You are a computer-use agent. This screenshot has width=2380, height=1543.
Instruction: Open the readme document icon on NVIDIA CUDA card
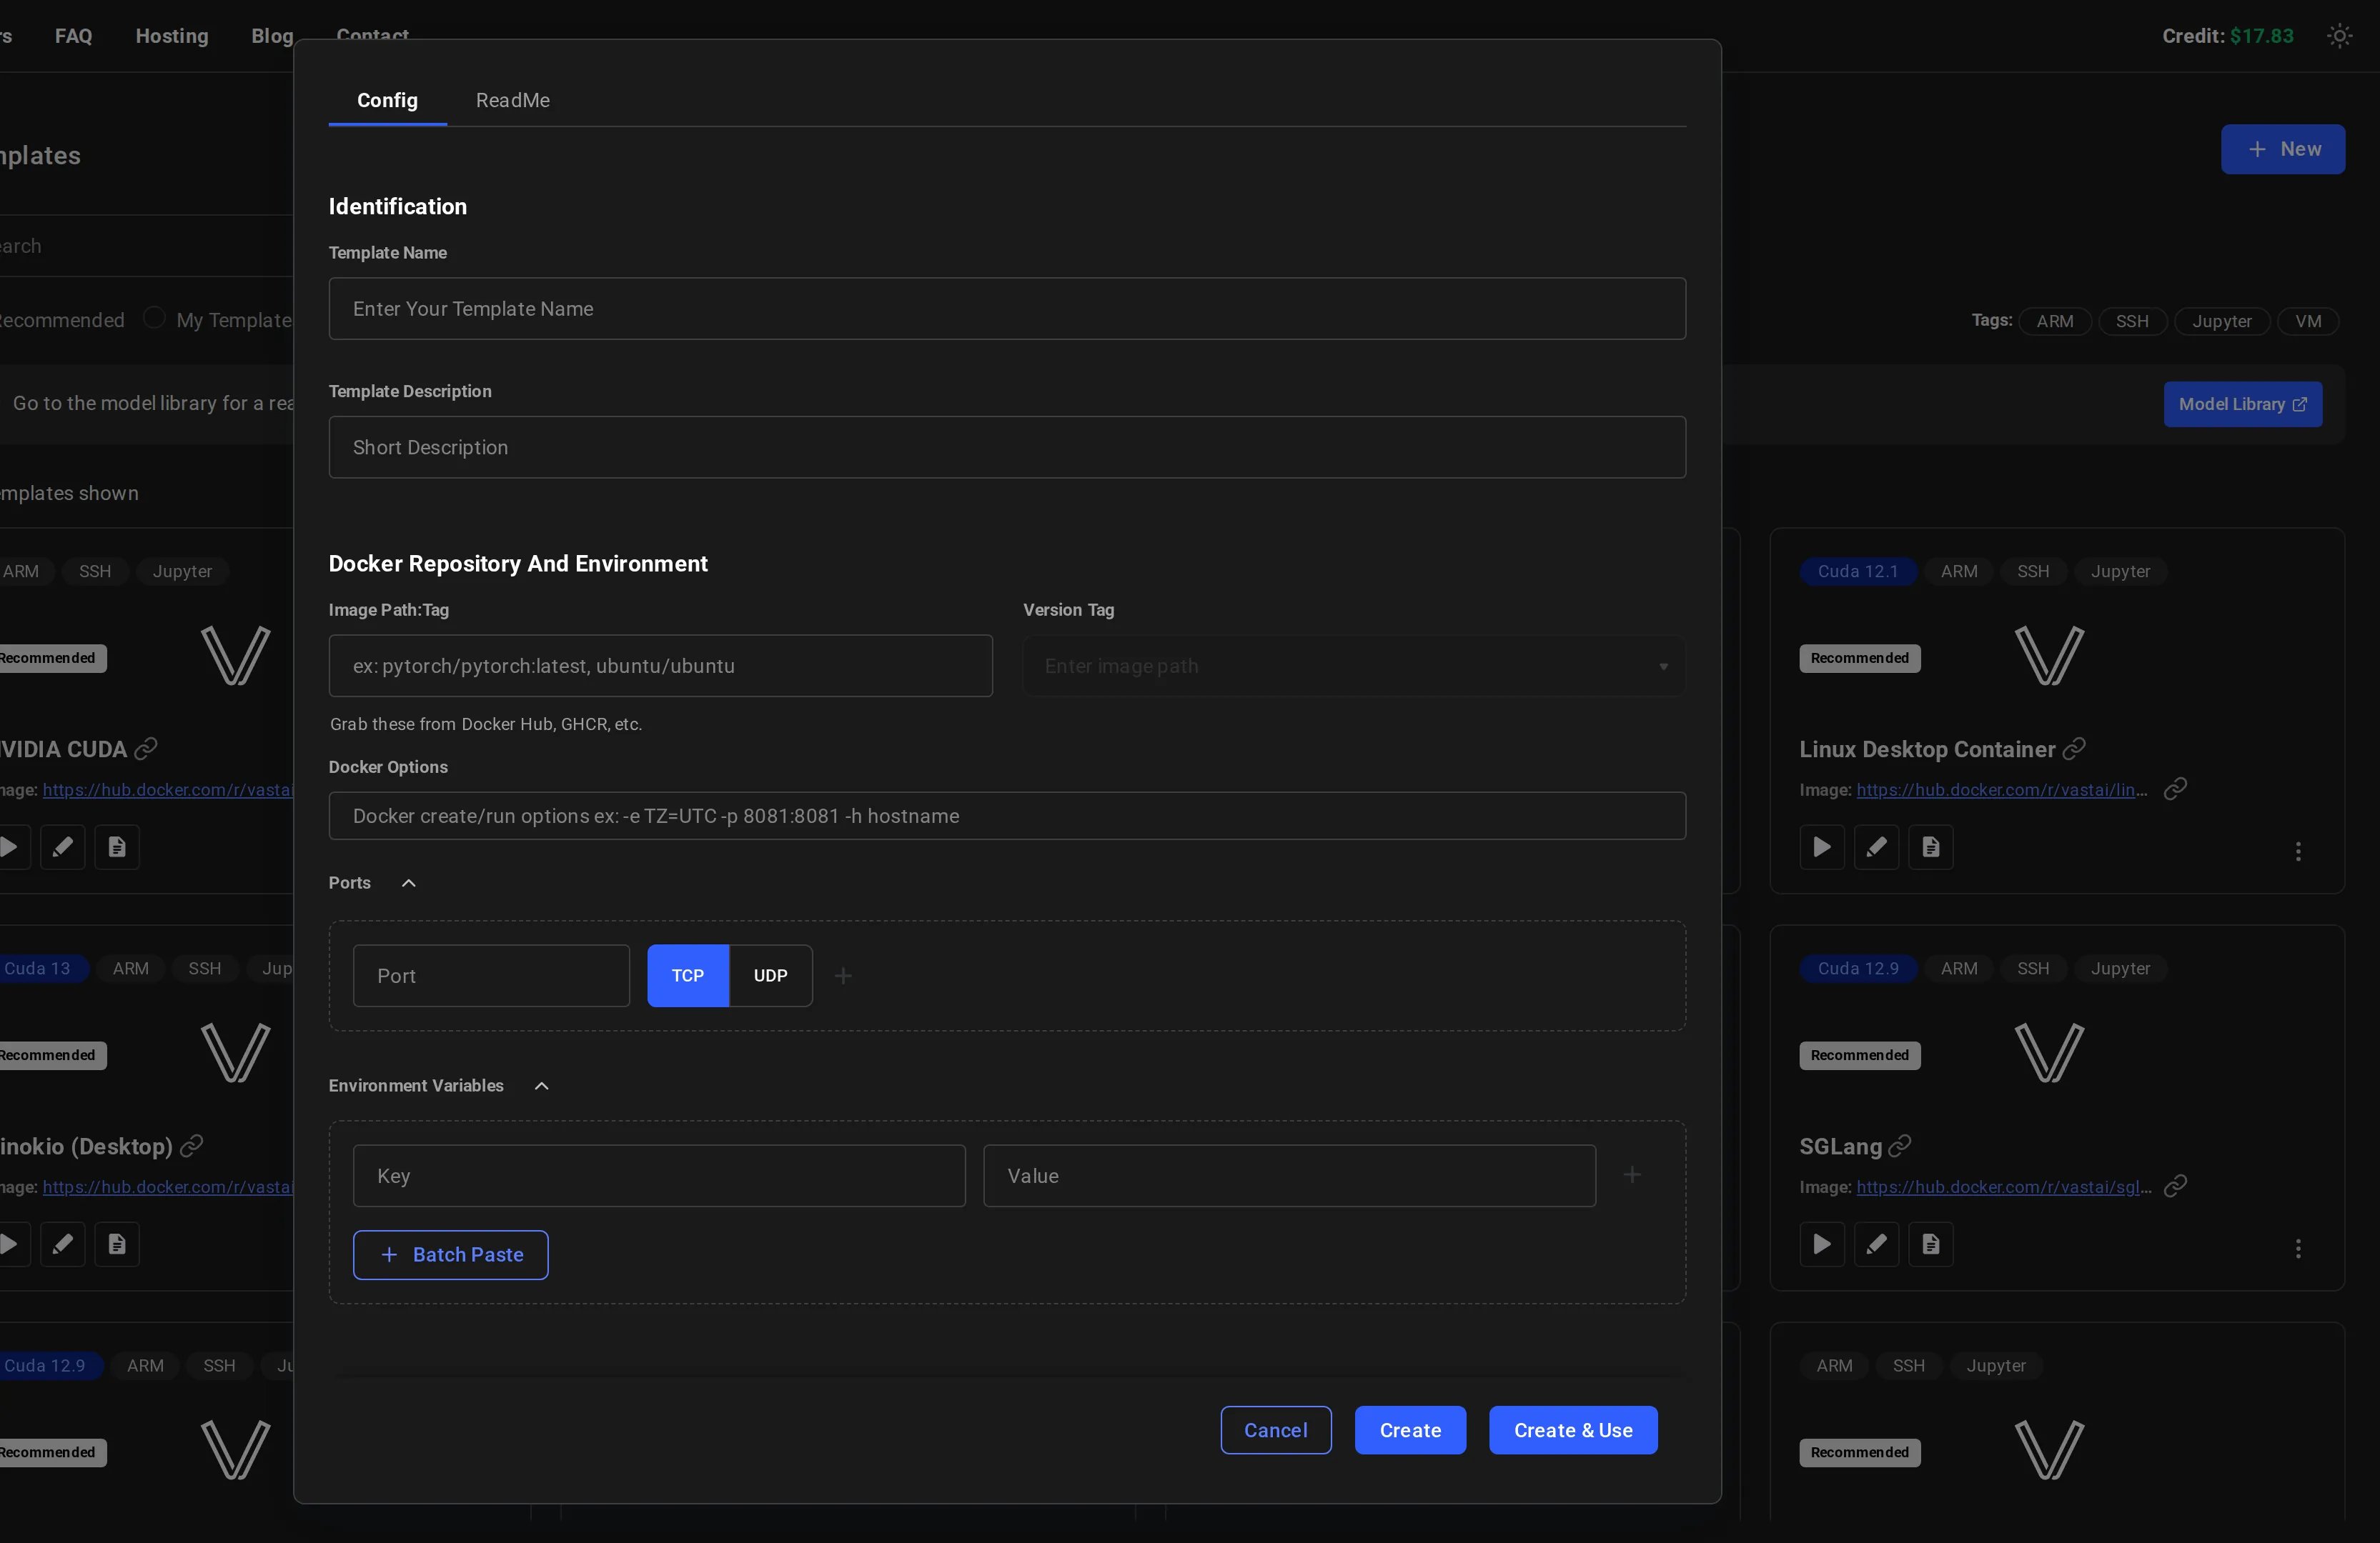(117, 847)
